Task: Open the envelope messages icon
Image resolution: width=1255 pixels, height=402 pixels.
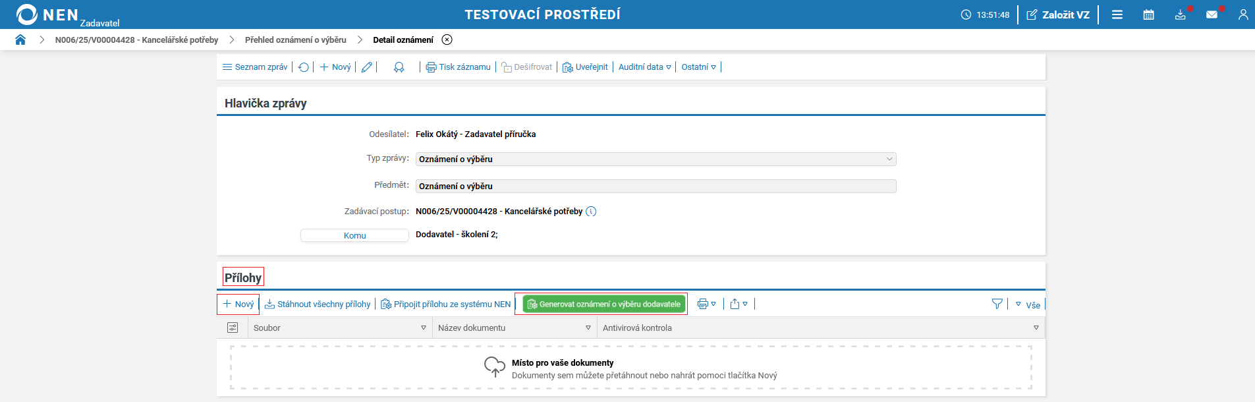Action: tap(1212, 14)
